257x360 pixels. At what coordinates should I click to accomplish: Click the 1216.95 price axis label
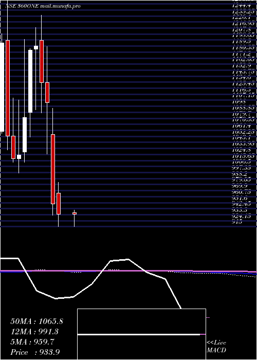[x=244, y=23]
